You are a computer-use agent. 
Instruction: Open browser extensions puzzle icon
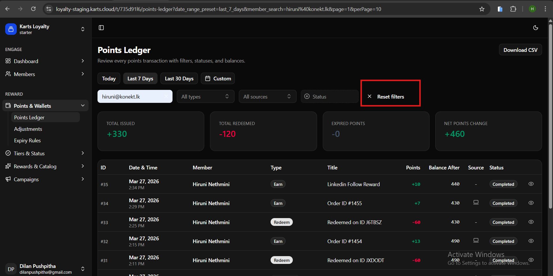[x=513, y=9]
